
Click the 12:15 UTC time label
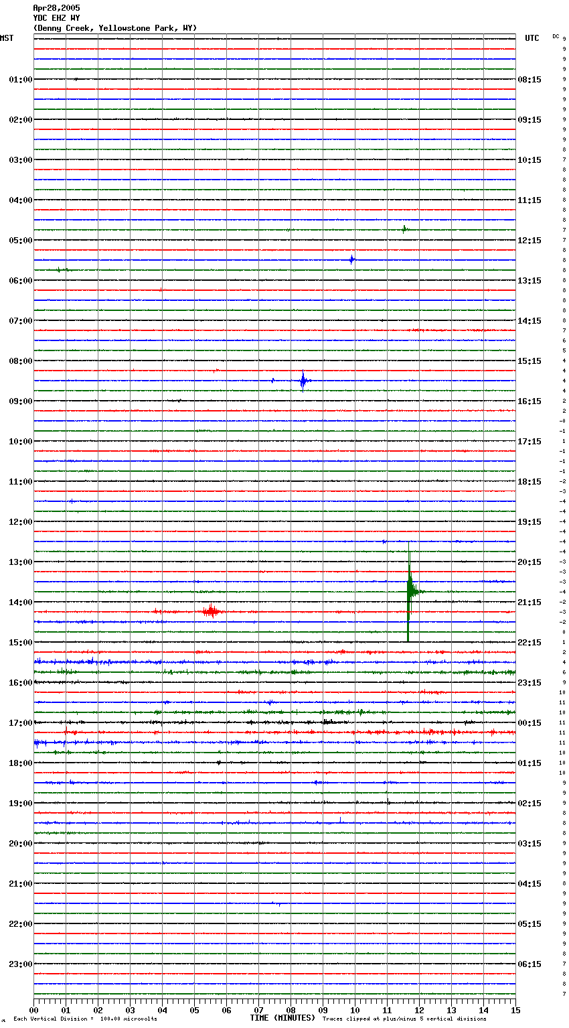pyautogui.click(x=530, y=241)
